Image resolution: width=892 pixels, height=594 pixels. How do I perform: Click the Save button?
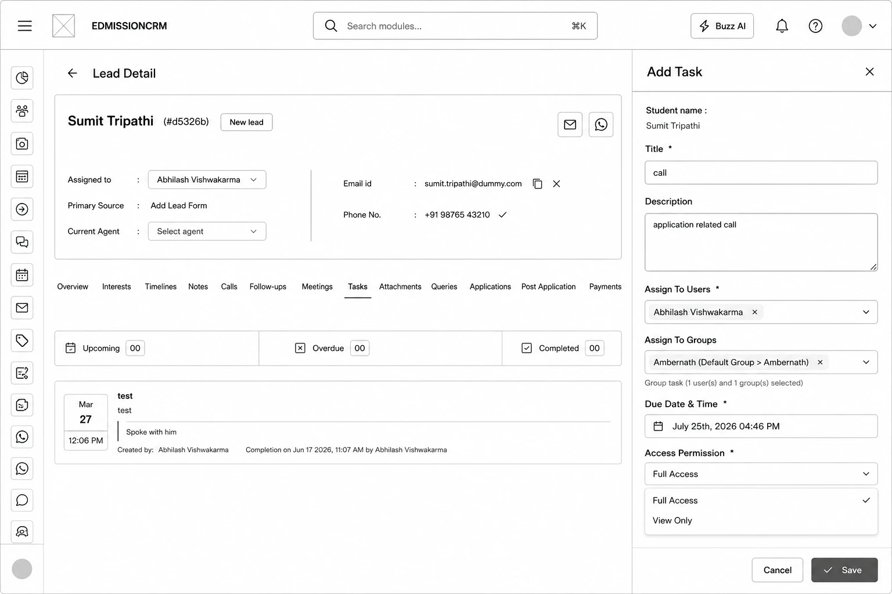point(844,570)
